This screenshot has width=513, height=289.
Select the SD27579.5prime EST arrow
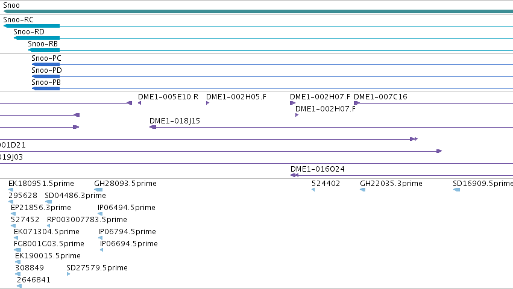click(x=68, y=274)
